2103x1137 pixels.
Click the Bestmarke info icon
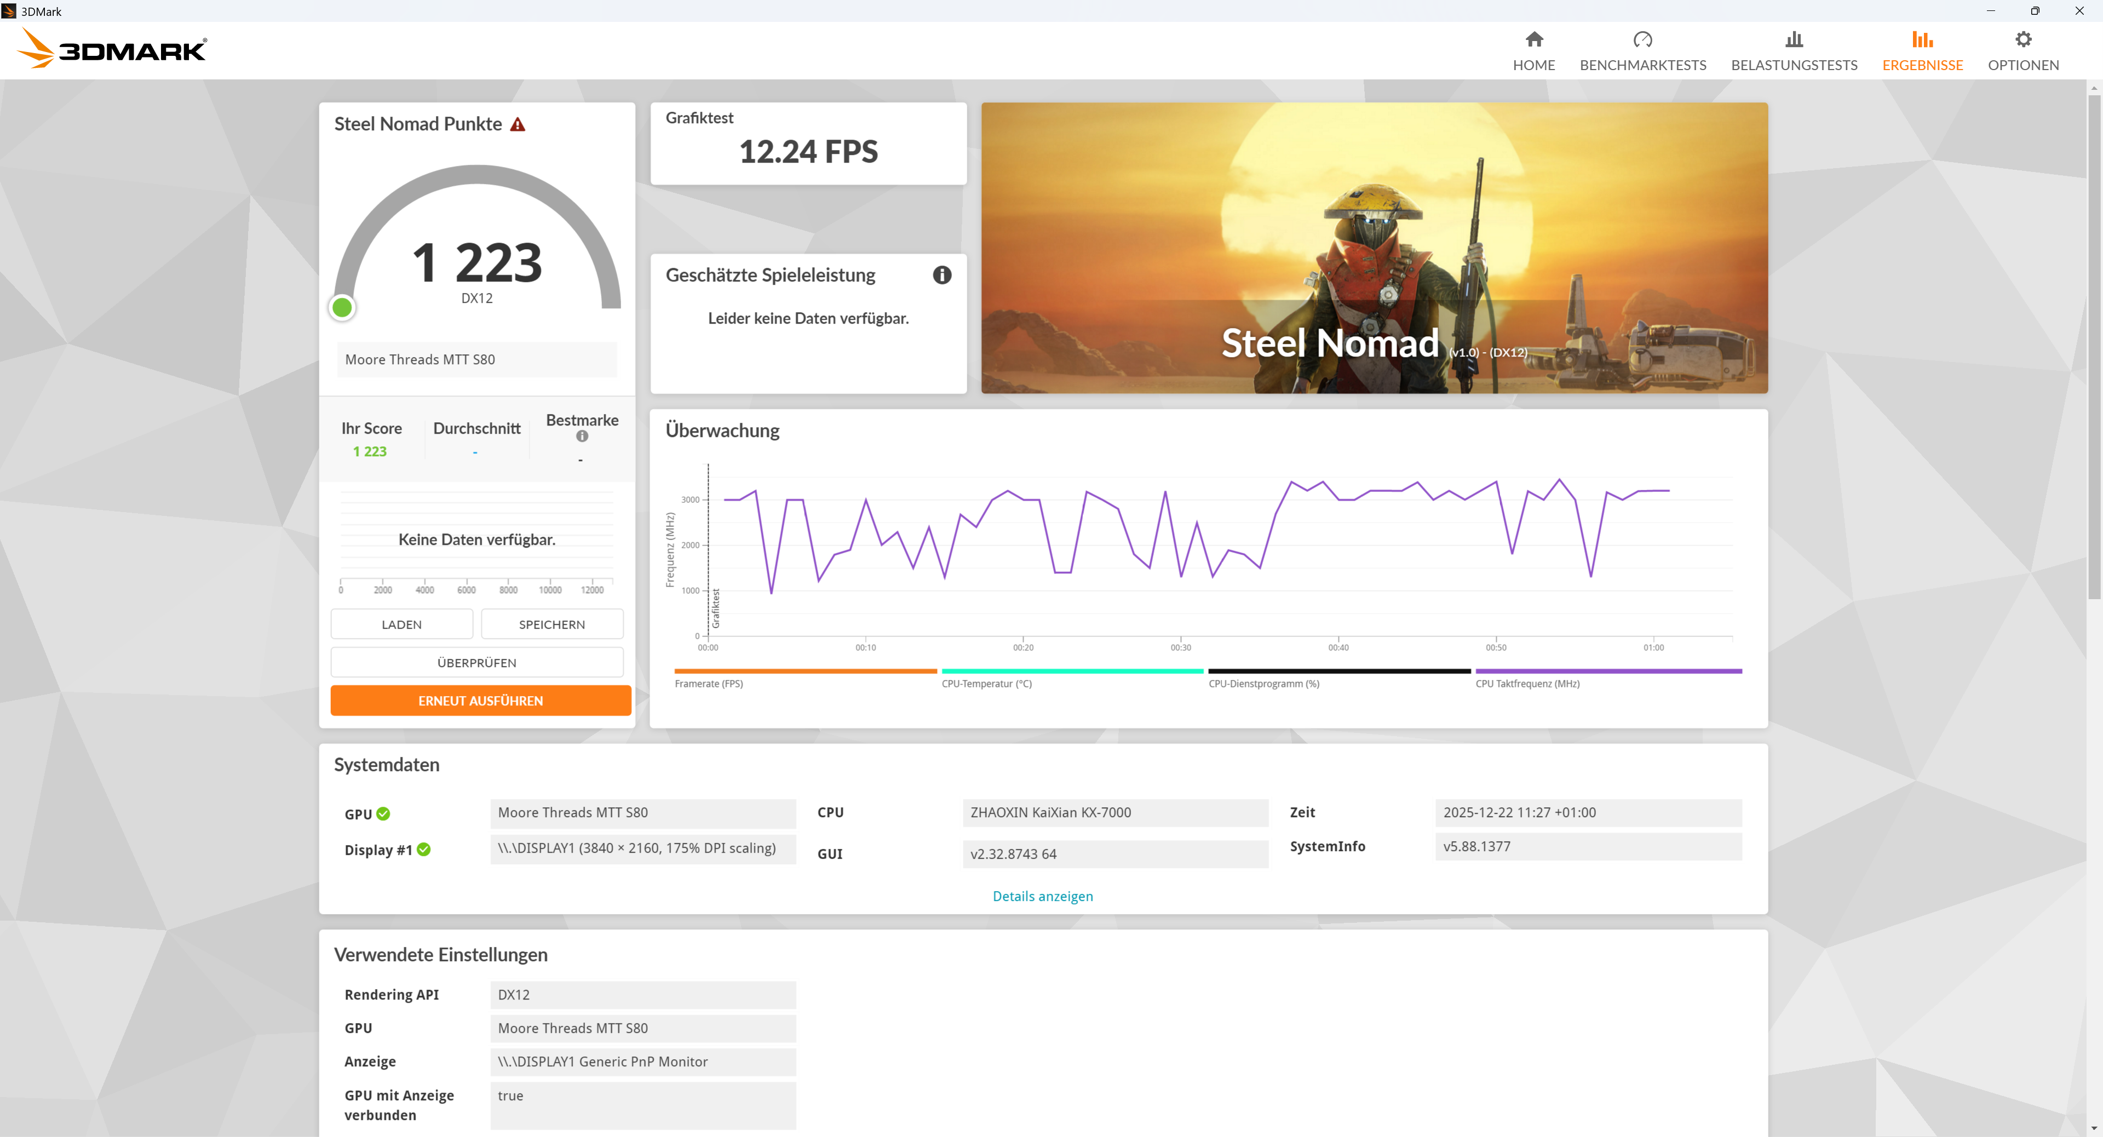(x=581, y=437)
